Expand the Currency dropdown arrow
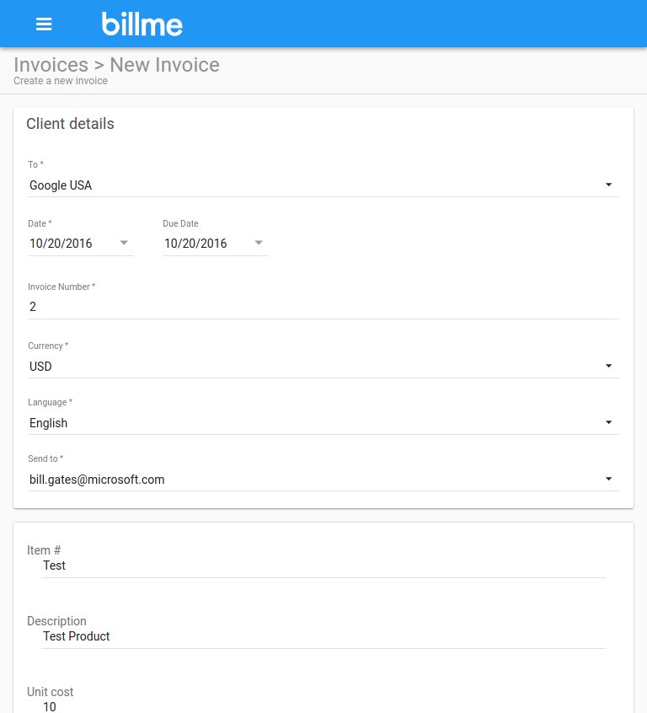Viewport: 647px width, 713px height. coord(608,366)
